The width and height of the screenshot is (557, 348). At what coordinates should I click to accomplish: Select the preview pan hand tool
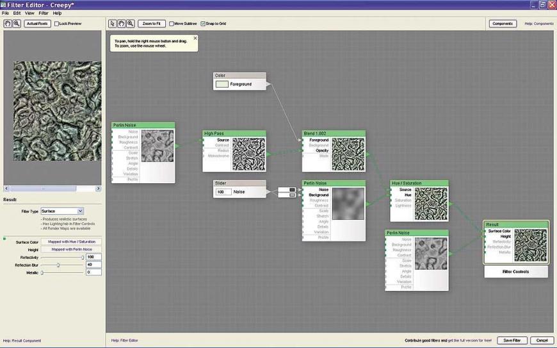click(x=8, y=24)
